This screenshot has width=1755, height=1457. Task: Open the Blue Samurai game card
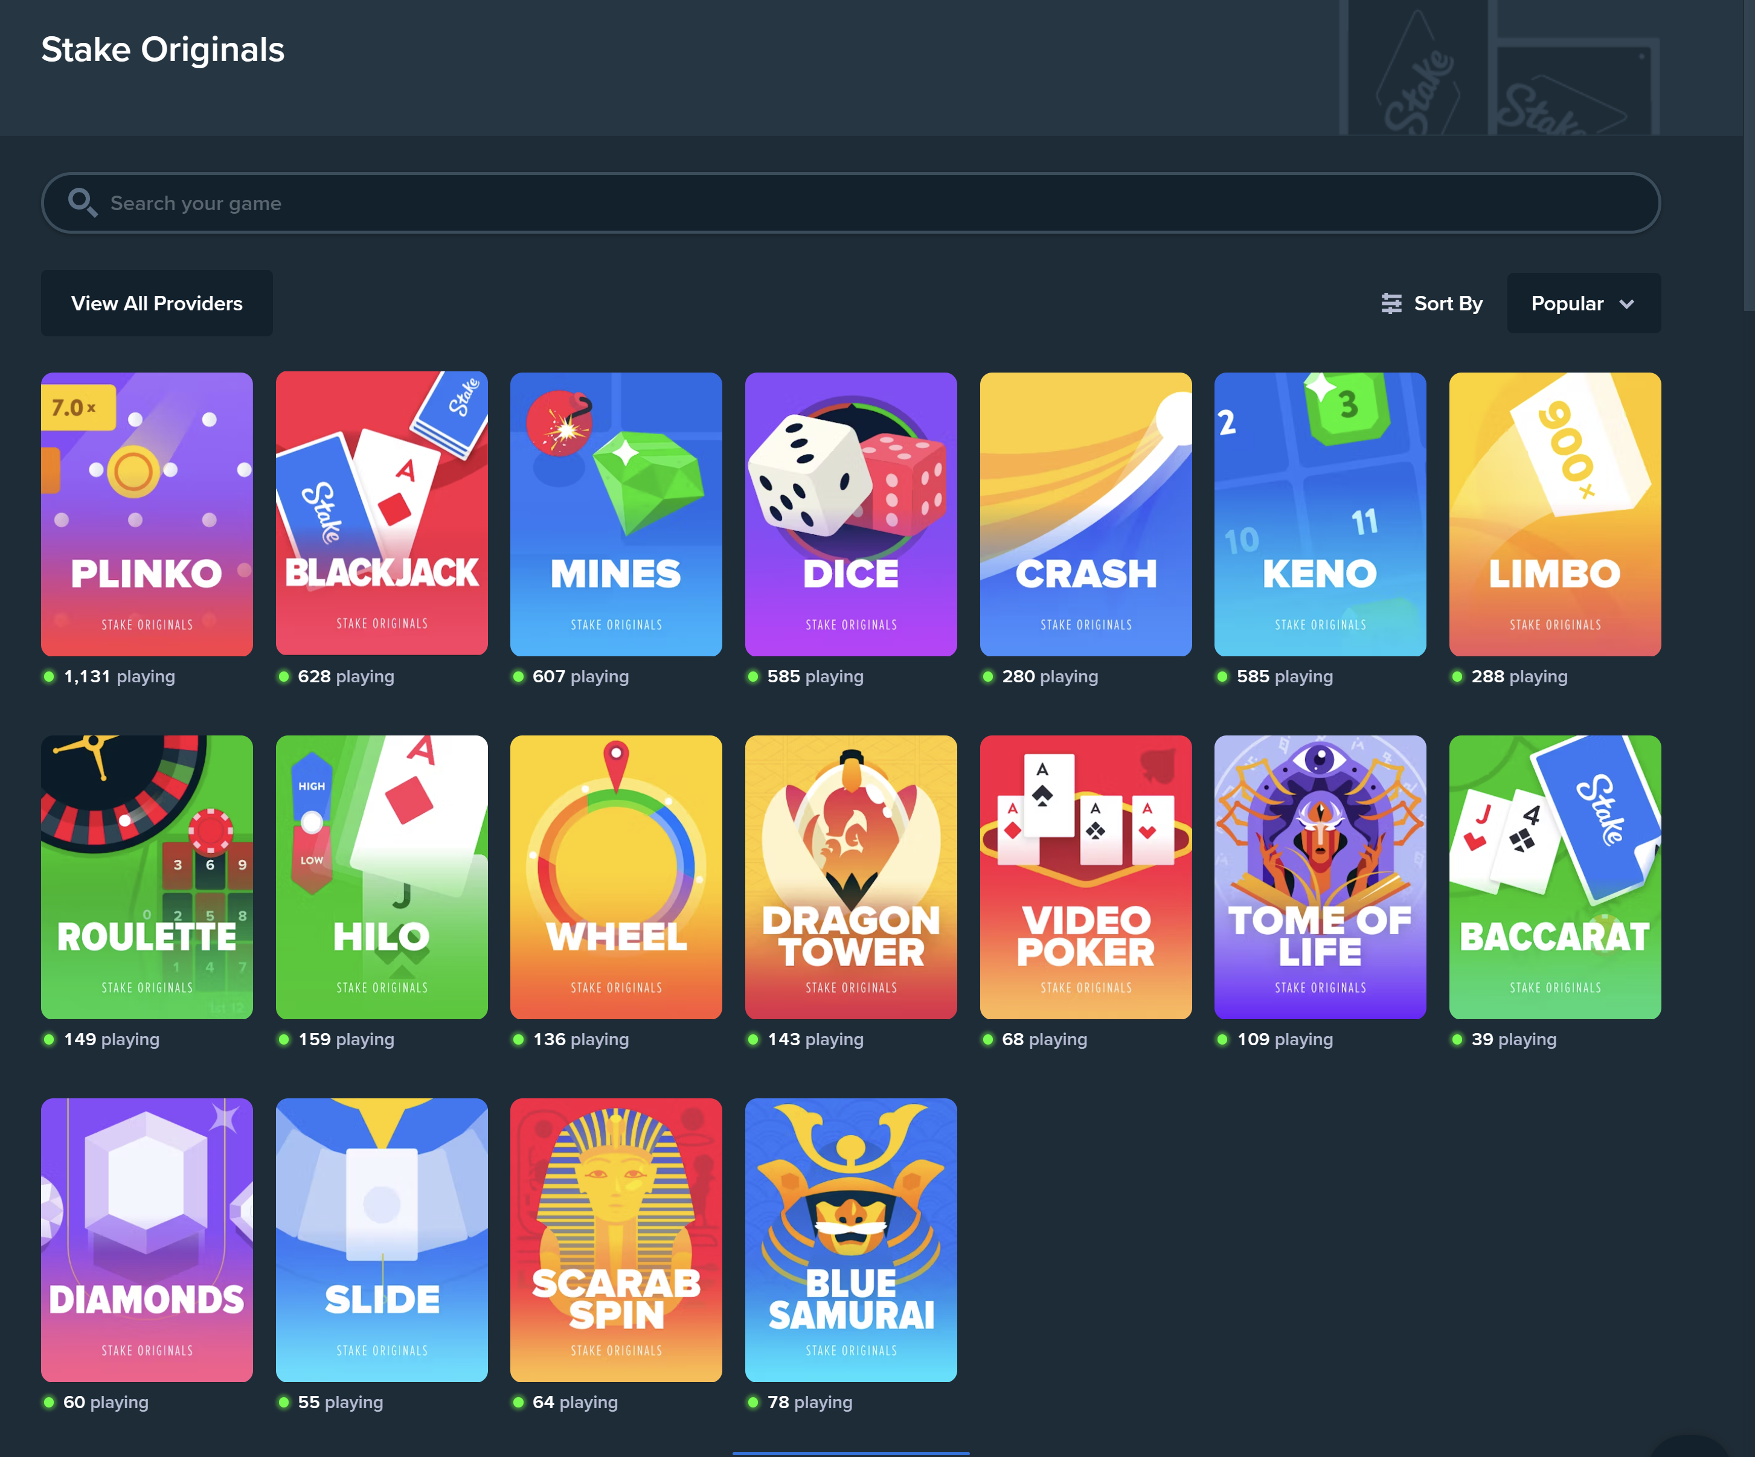[x=851, y=1240]
